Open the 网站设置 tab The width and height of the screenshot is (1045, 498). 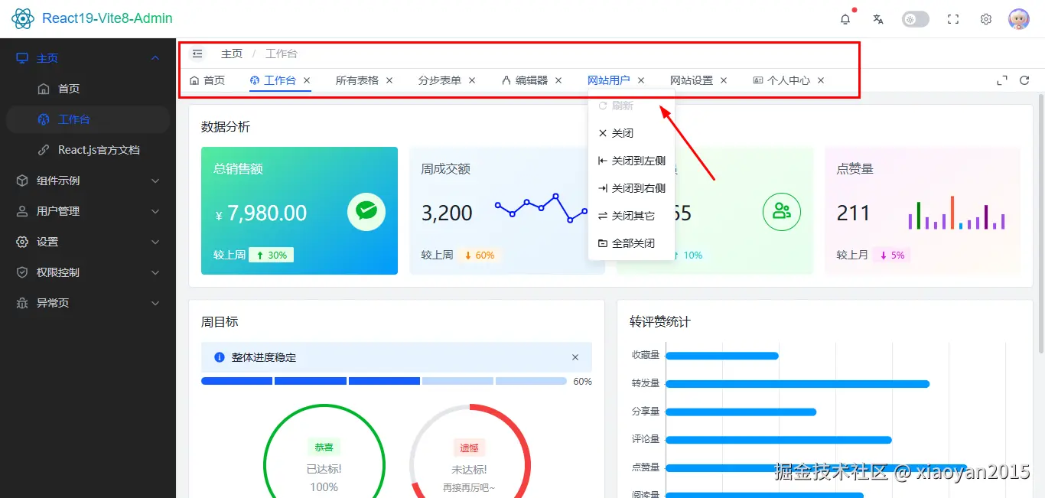(x=692, y=80)
